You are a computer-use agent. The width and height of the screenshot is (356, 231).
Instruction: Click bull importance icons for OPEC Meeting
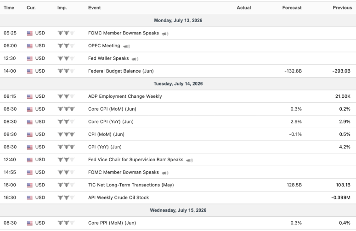click(x=66, y=46)
